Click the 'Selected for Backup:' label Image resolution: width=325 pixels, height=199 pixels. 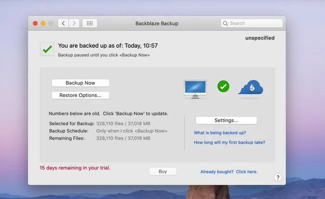pyautogui.click(x=71, y=124)
